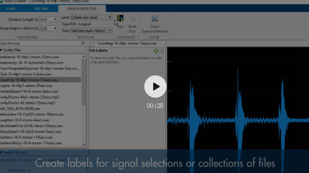This screenshot has width=309, height=173.
Task: Click the Undo Run icon
Action: (132, 19)
